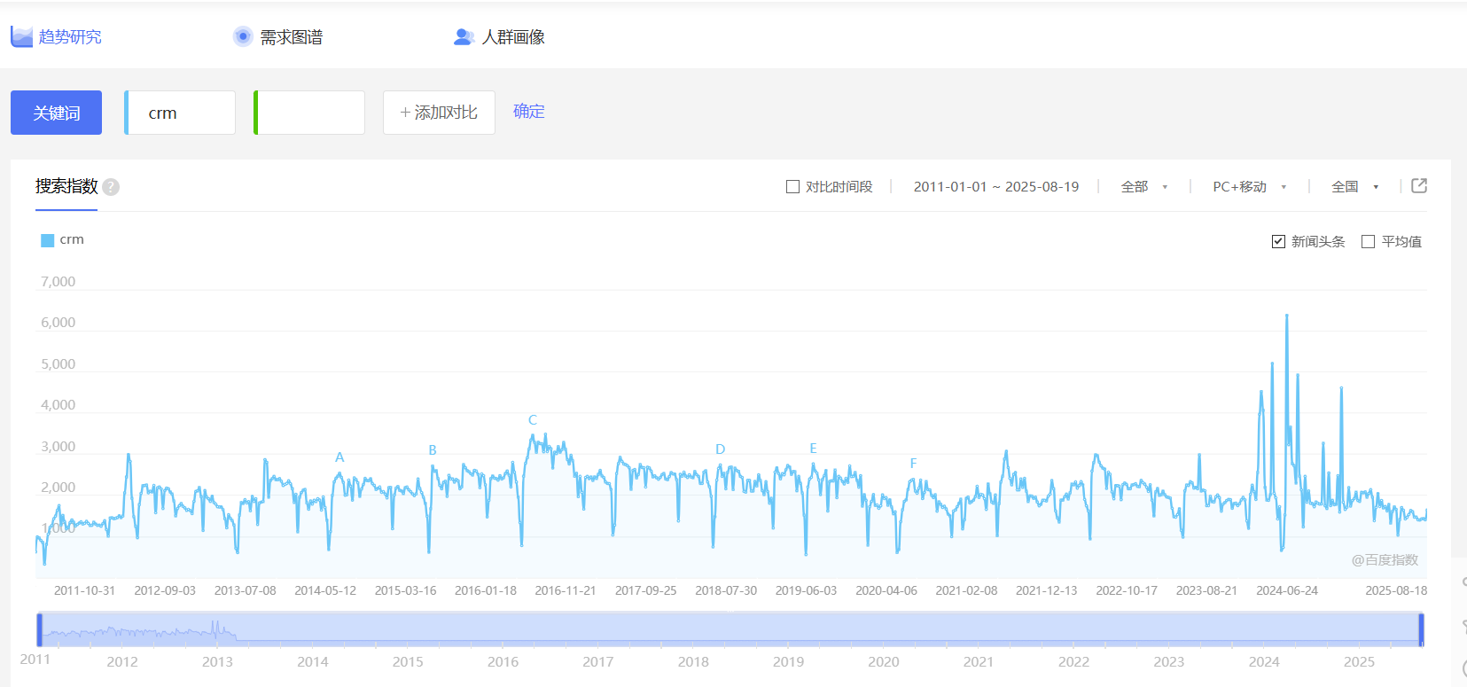The image size is (1467, 687).
Task: Toggle the crm legend color swatch
Action: [48, 240]
